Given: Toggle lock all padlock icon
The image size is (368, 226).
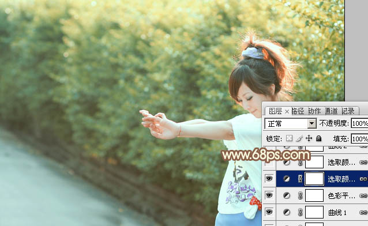Looking at the screenshot, I should click(x=318, y=138).
